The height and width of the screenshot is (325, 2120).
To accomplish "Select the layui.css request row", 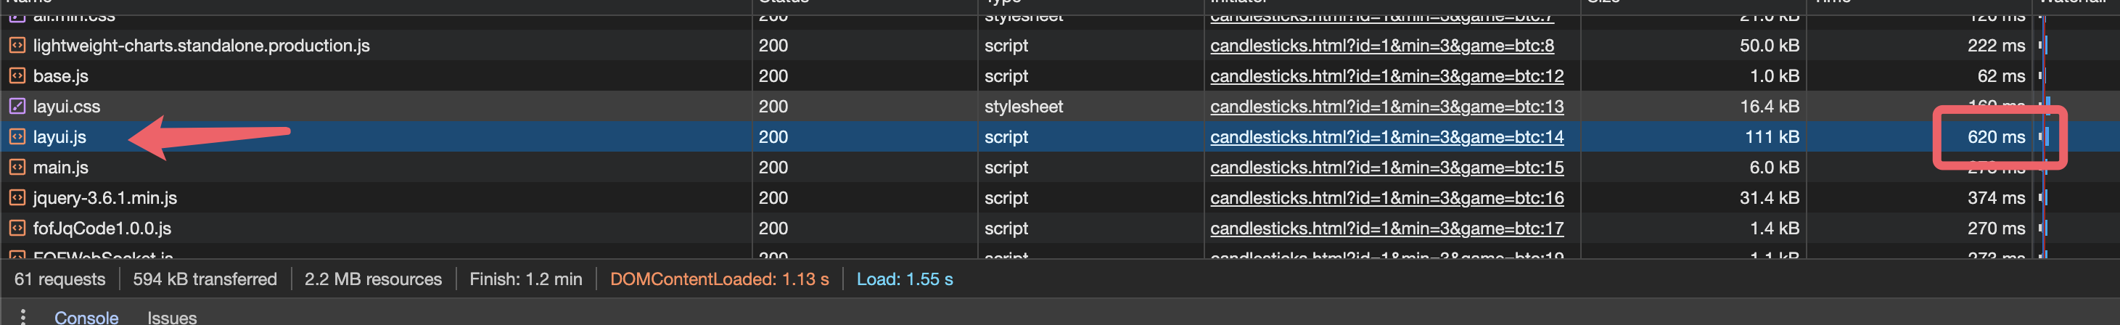I will pyautogui.click(x=1060, y=106).
